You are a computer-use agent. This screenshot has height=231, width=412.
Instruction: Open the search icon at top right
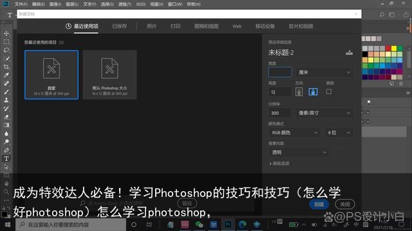pyautogui.click(x=382, y=15)
